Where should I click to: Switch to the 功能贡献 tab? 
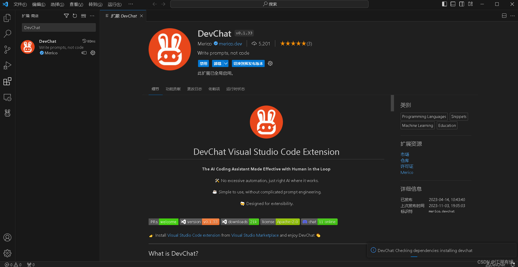pos(173,89)
